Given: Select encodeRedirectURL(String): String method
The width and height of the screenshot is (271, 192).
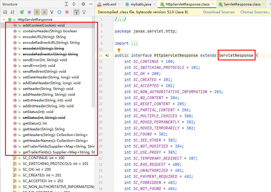Looking at the screenshot, I should (51, 43).
